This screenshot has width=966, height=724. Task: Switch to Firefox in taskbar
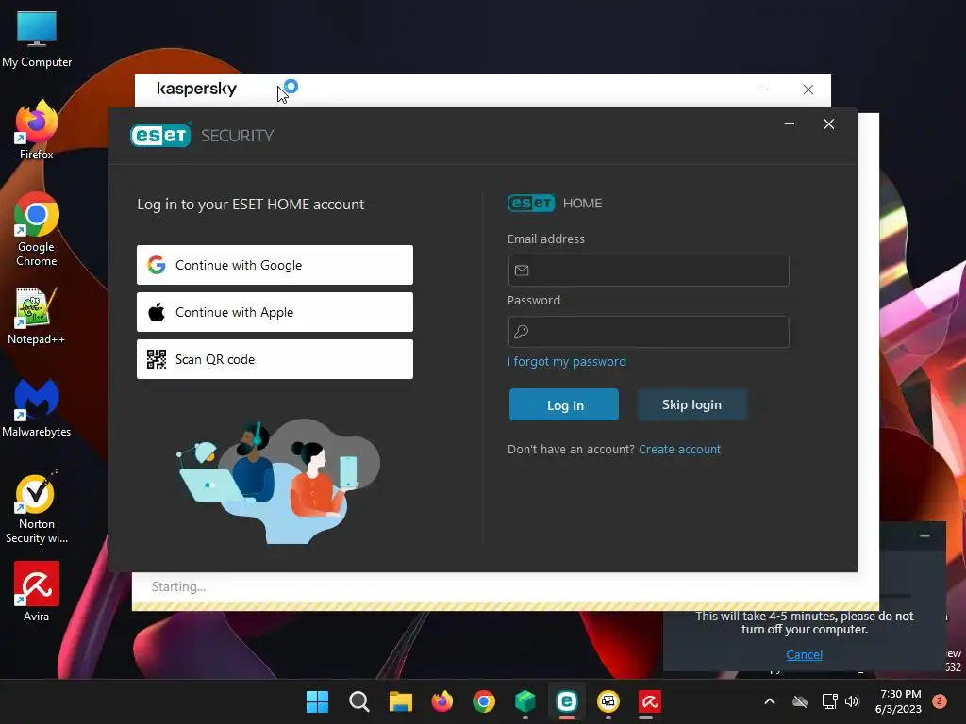tap(441, 701)
